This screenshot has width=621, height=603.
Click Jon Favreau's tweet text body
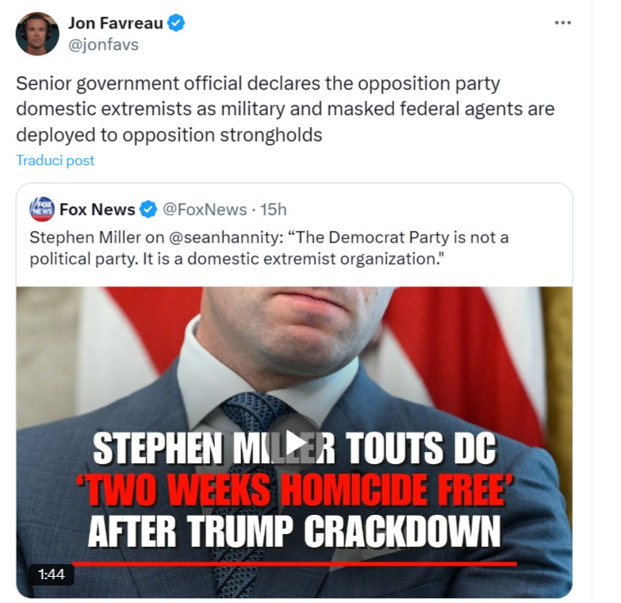(286, 109)
